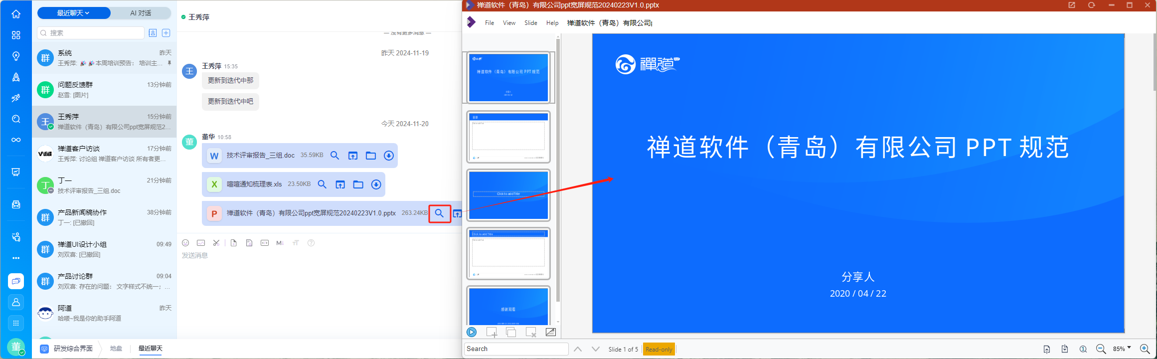Go to the previous search result arrow
This screenshot has height=359, width=1157.
coord(578,349)
